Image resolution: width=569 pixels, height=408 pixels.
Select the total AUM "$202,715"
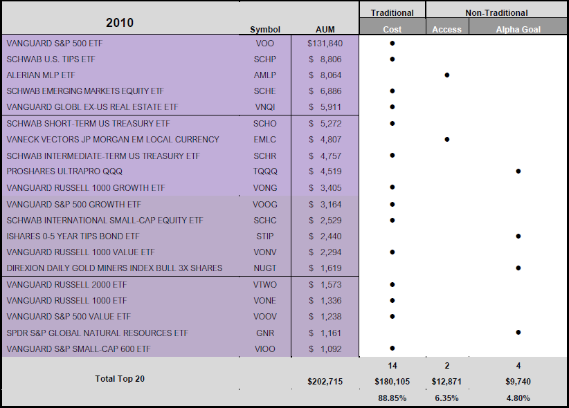coord(325,382)
